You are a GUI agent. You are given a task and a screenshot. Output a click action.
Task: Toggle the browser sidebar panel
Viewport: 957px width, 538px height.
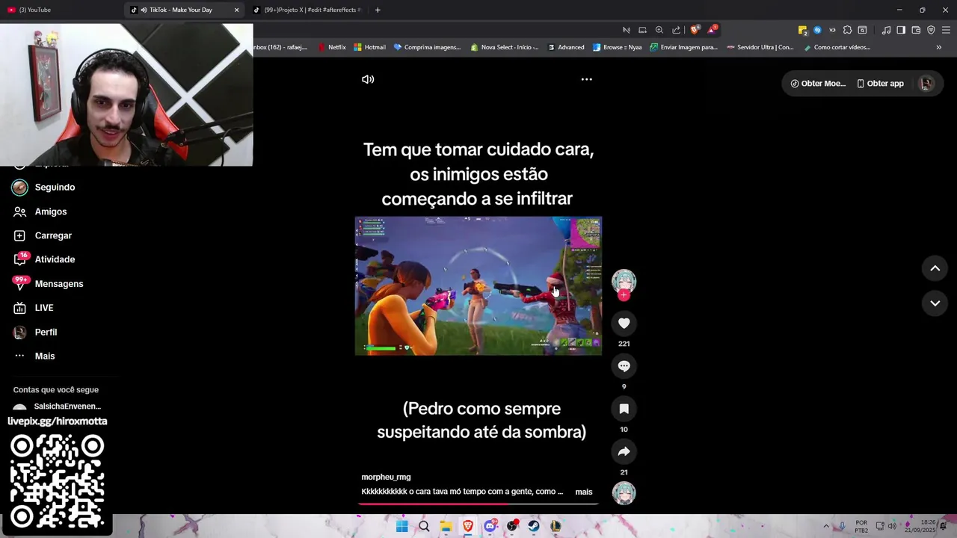coord(901,30)
